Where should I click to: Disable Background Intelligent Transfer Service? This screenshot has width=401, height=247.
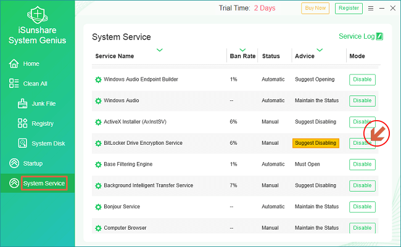coord(362,185)
